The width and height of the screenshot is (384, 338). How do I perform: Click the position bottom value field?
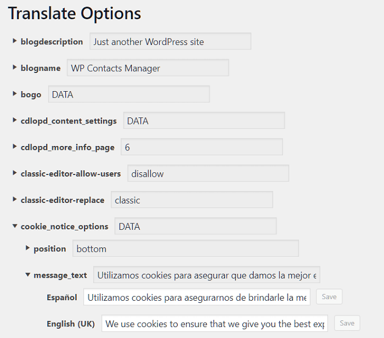tap(185, 249)
